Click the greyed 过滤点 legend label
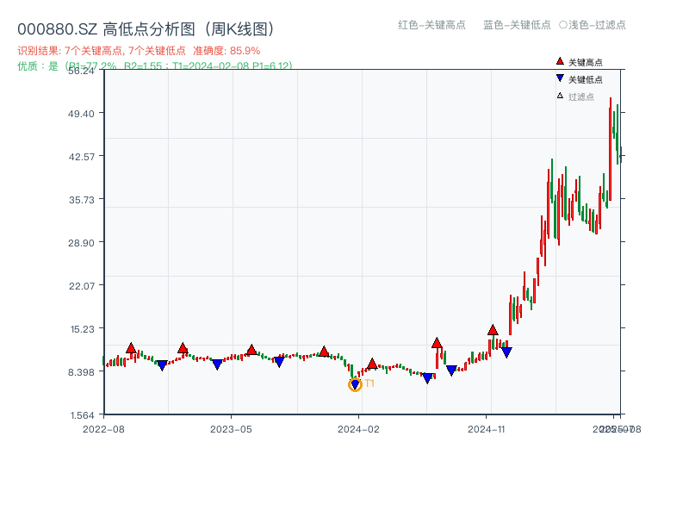The height and width of the screenshot is (517, 689). [580, 97]
